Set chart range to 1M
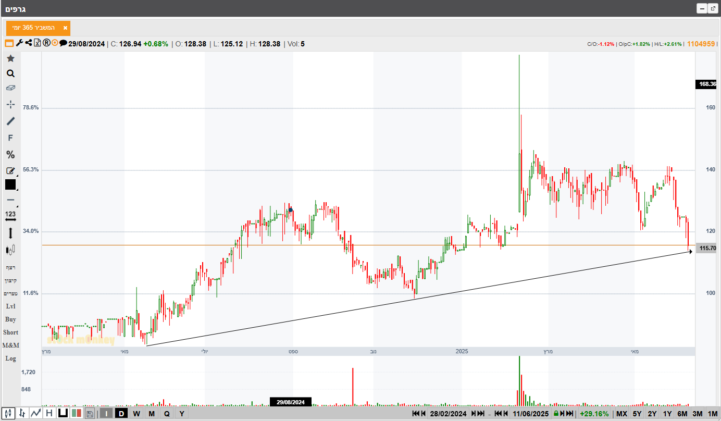 click(713, 414)
